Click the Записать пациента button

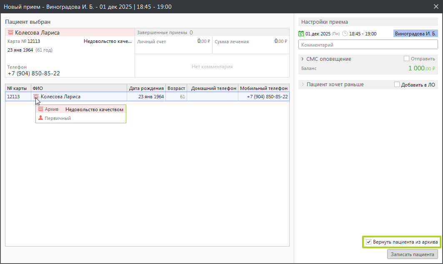click(412, 254)
